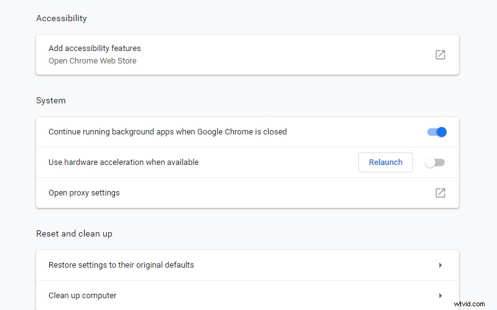Click the 'Use hardware acceleration when available' label
The width and height of the screenshot is (497, 310).
tap(123, 162)
